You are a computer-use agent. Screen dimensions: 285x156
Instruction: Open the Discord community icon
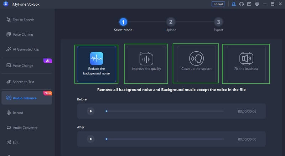pos(242,4)
